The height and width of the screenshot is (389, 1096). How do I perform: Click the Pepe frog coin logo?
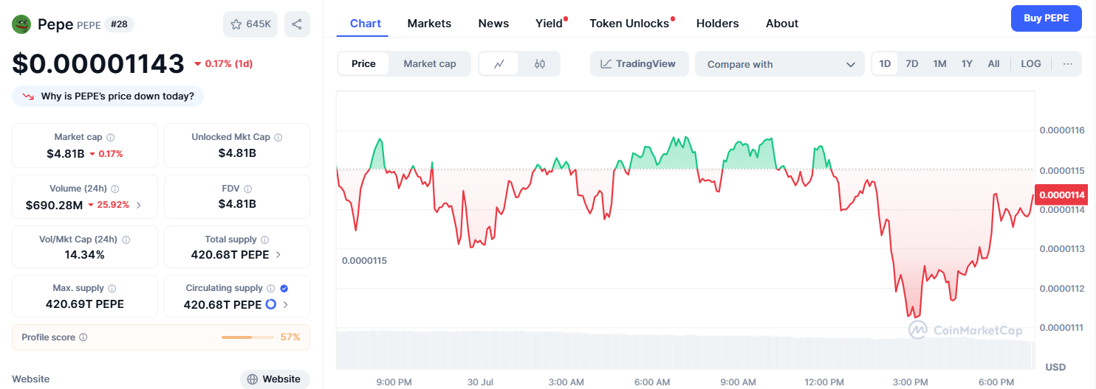[x=21, y=24]
